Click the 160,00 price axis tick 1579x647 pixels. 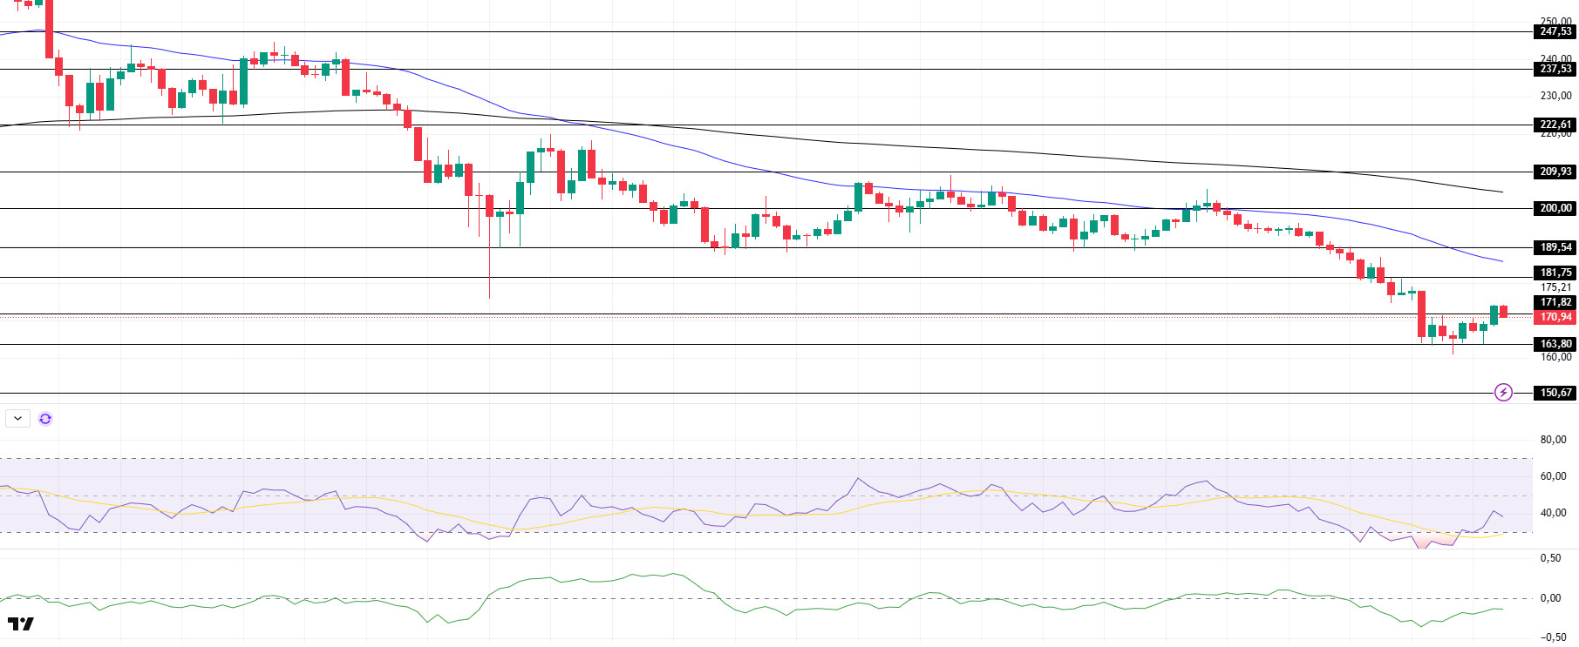click(x=1555, y=357)
